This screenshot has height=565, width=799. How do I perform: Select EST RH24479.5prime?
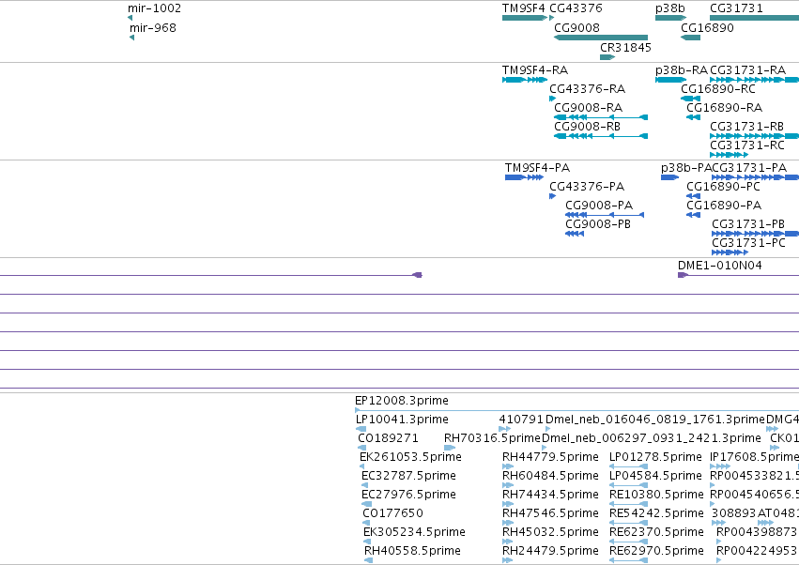click(550, 551)
